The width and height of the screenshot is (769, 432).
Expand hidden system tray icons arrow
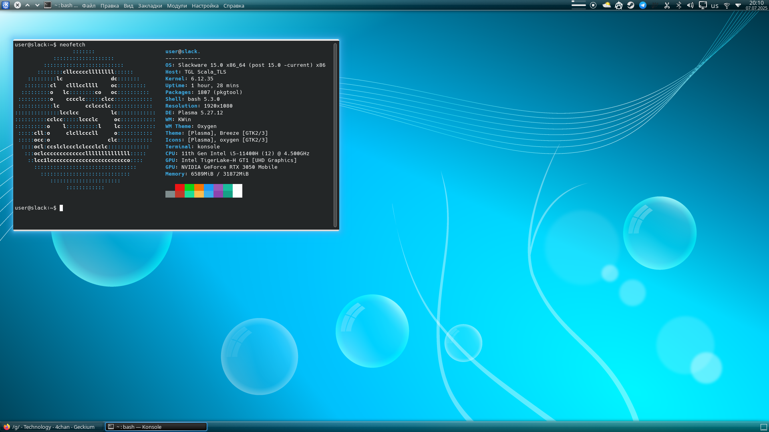[x=738, y=5]
